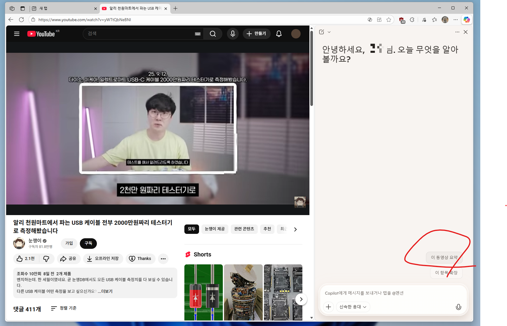The height and width of the screenshot is (326, 507).
Task: Open the 신속한 응대 mode dropdown
Action: (353, 307)
